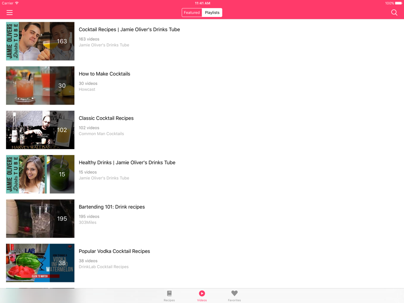
Task: Tap the 100% battery percentage
Action: (389, 3)
